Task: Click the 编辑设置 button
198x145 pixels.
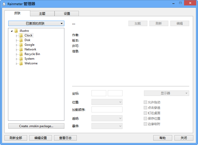Action: click(41, 138)
